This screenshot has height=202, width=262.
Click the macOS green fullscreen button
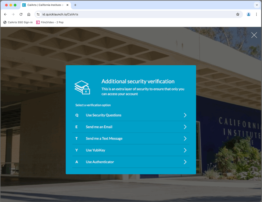point(15,5)
